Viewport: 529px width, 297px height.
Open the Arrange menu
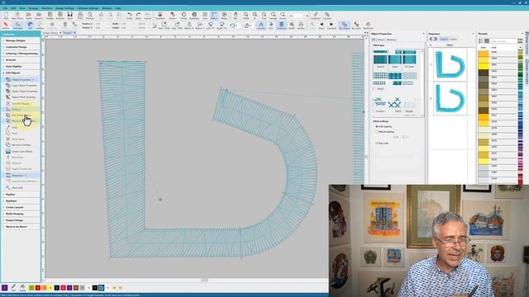tap(33, 8)
